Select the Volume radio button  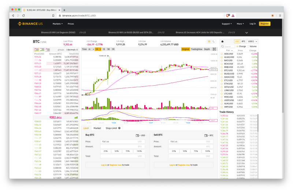[248, 46]
